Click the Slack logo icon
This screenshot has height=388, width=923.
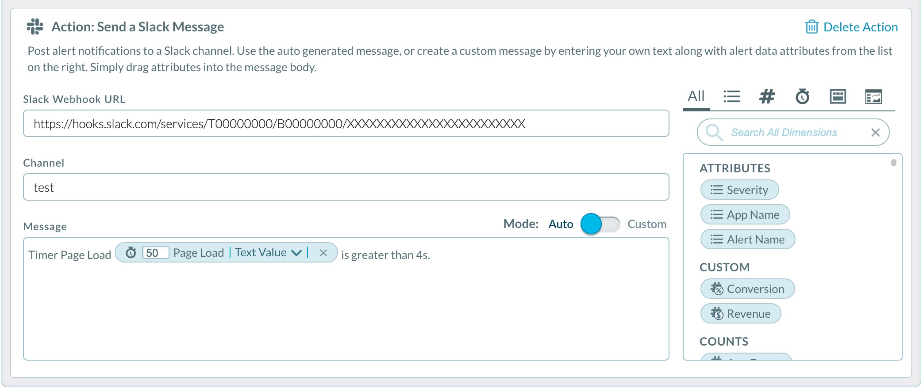tap(35, 27)
